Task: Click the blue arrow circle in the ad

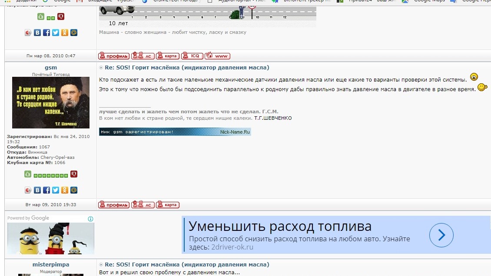Action: point(441,235)
